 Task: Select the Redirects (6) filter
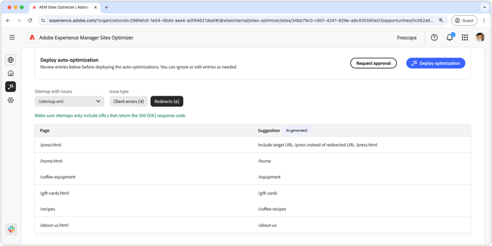coord(167,101)
